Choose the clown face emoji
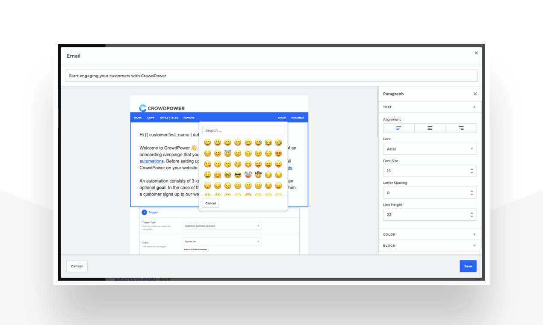The image size is (543, 325). 248,175
